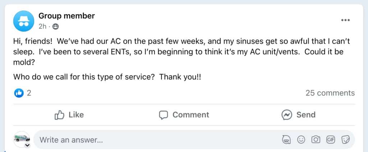Viewport: 368px width, 152px height.
Task: Open the sticker picker icon
Action: click(x=345, y=140)
